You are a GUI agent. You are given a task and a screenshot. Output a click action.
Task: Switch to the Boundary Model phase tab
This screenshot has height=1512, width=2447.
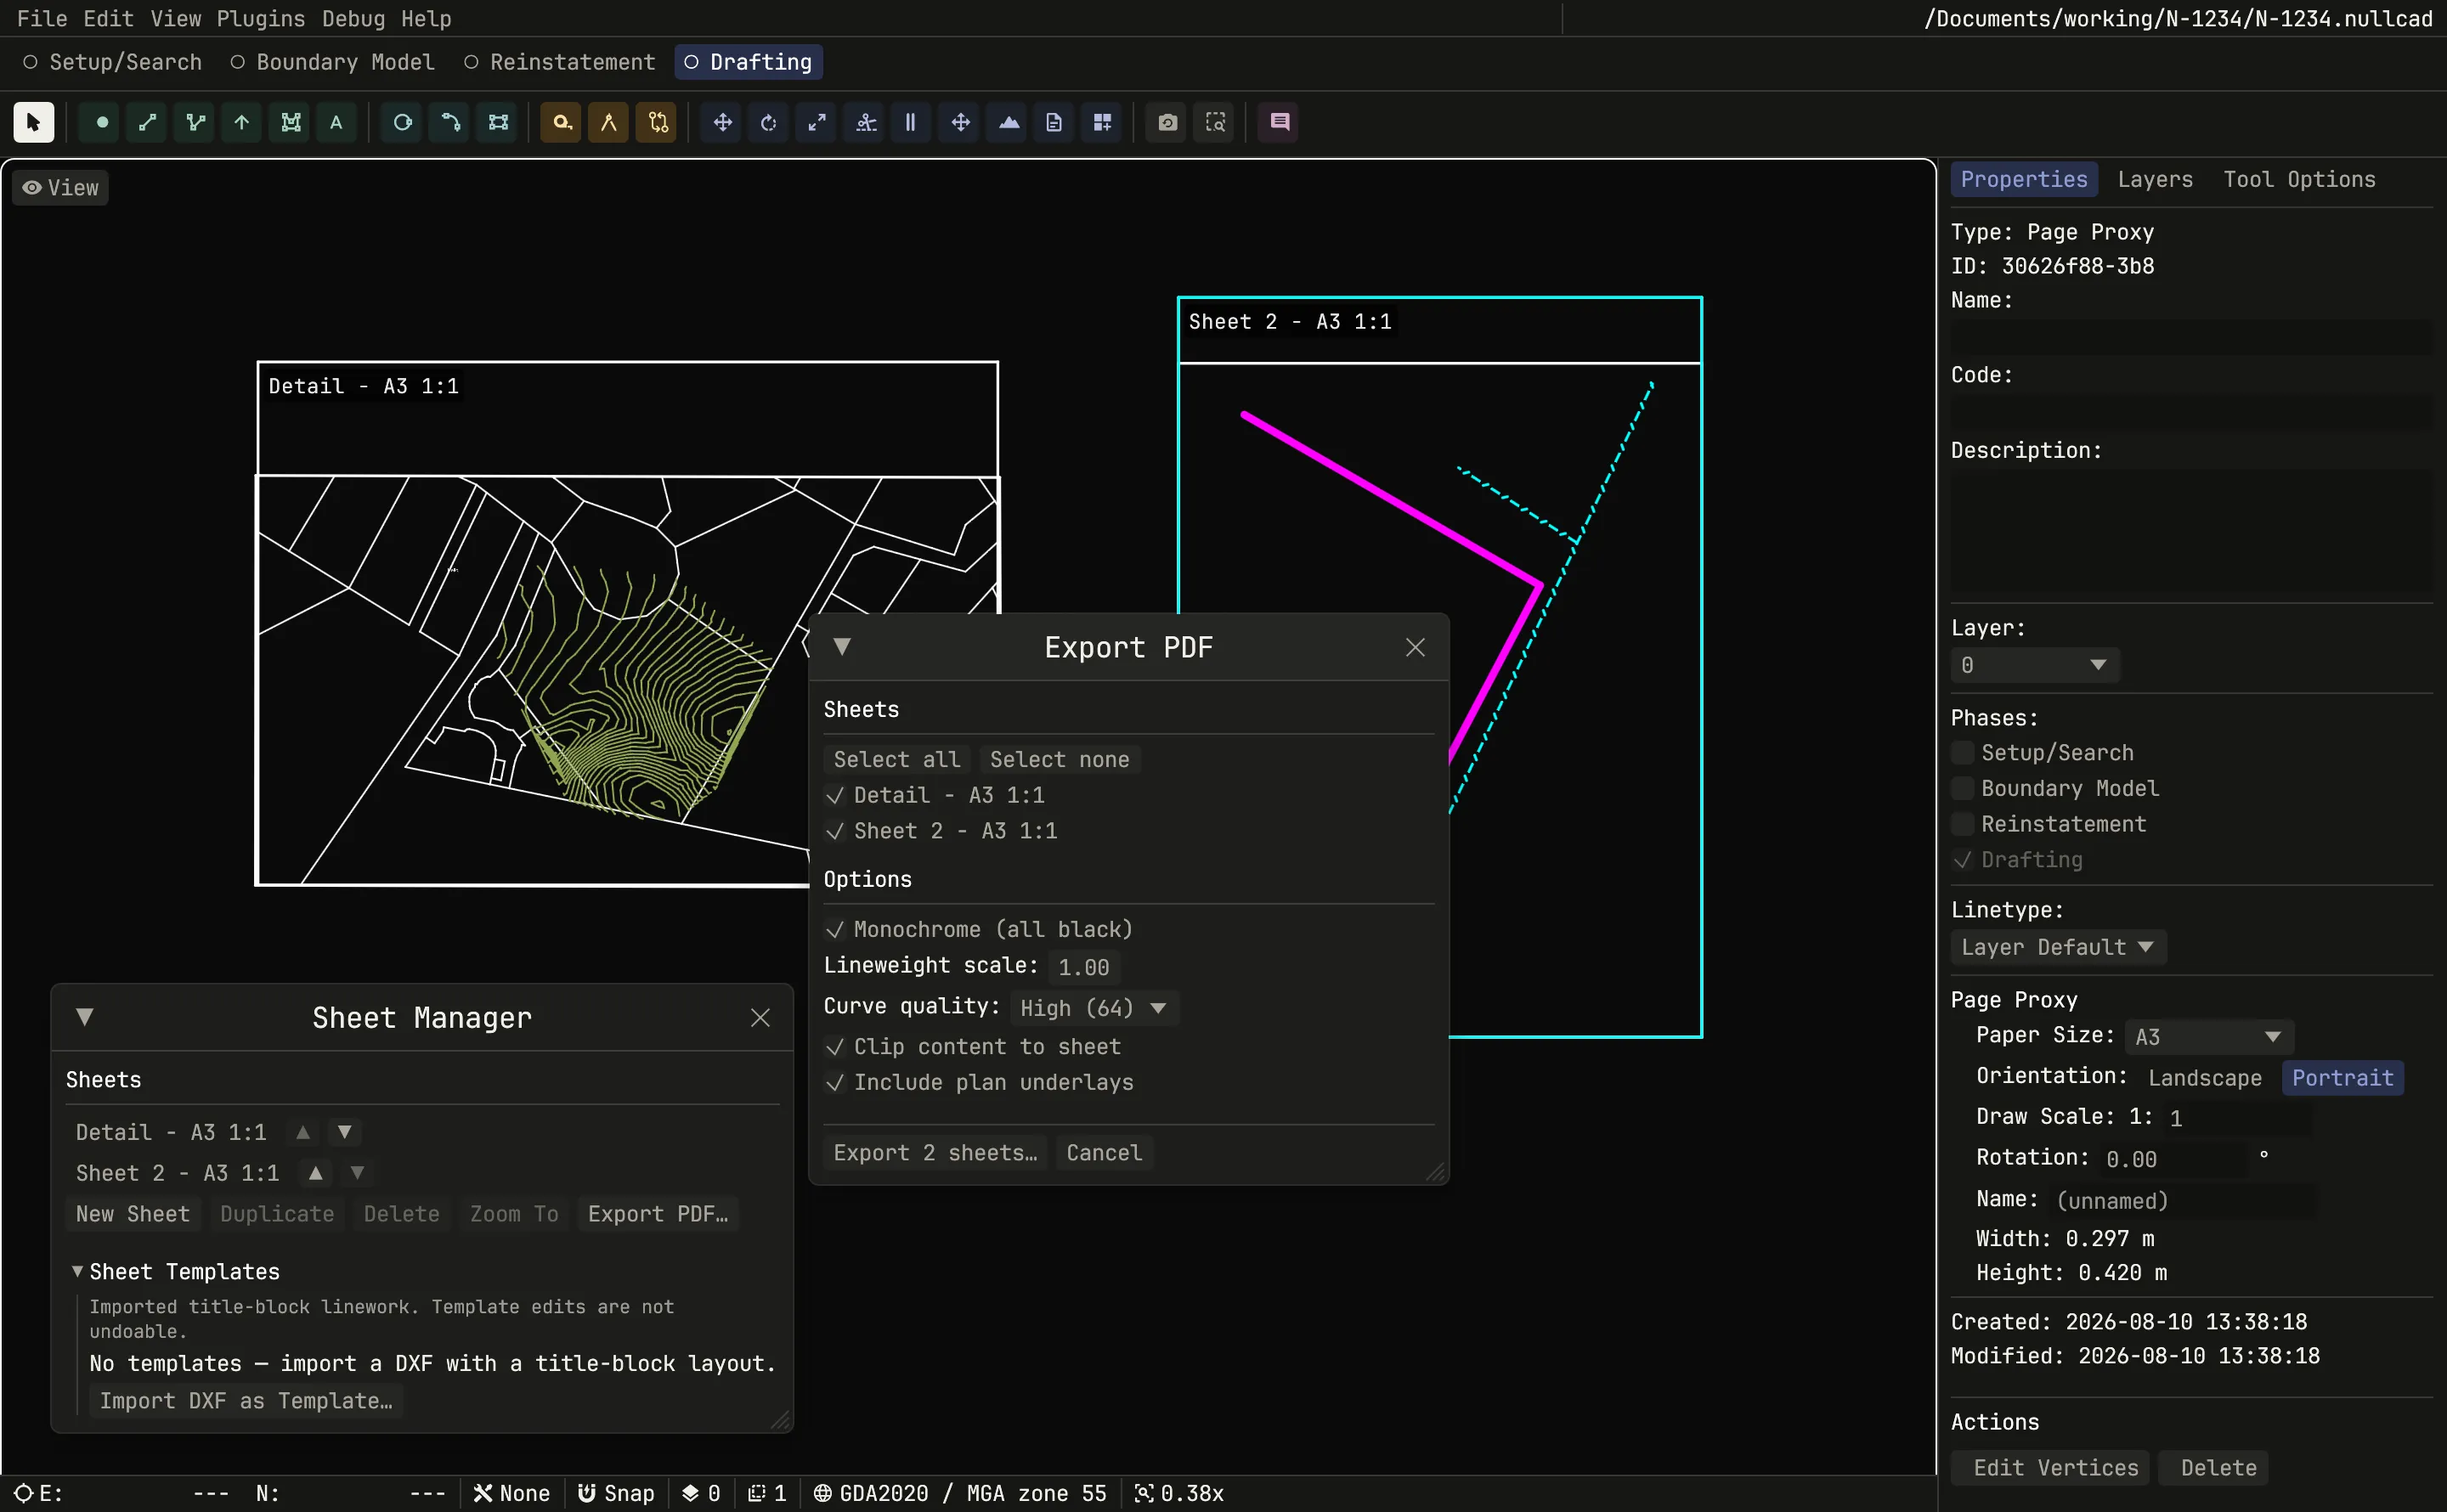pyautogui.click(x=333, y=62)
